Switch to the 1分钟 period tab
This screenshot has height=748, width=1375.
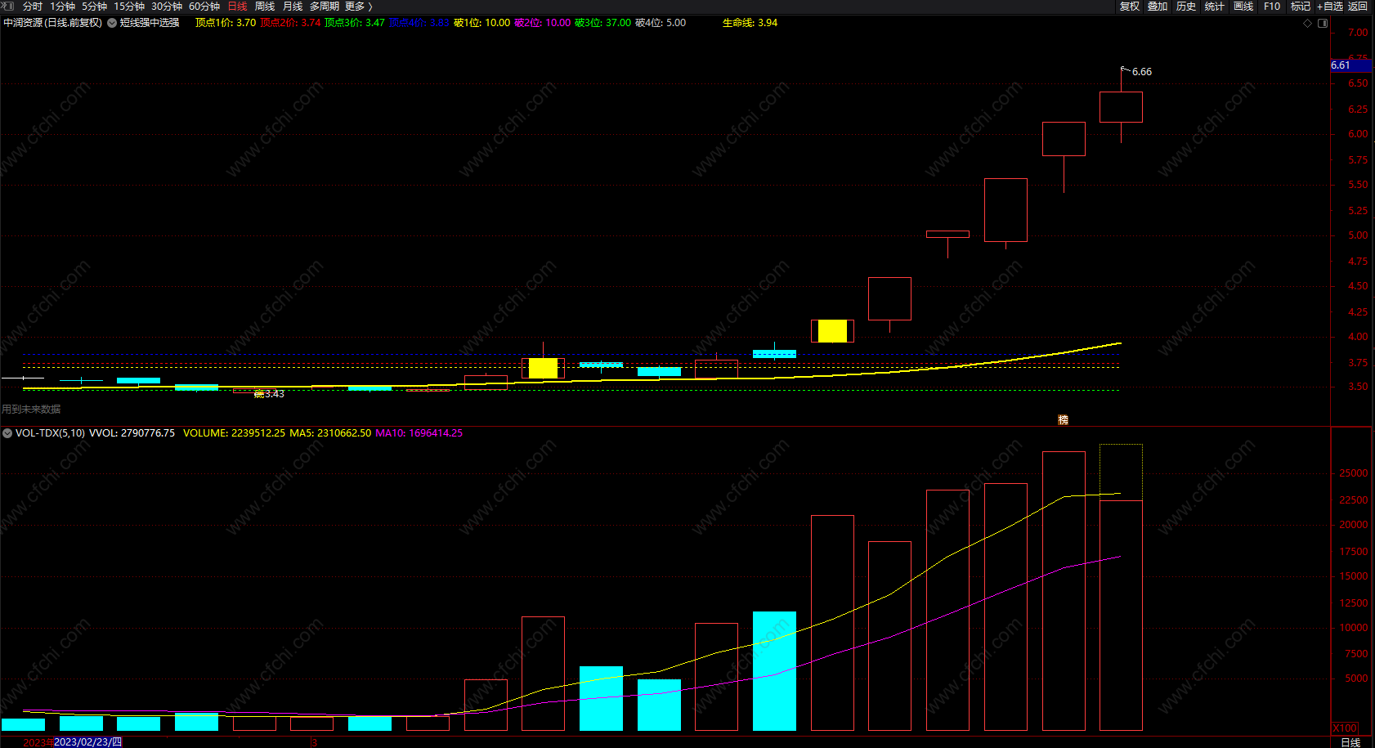tap(63, 6)
